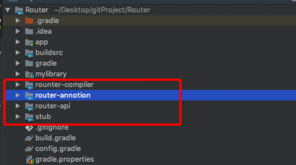Image resolution: width=296 pixels, height=165 pixels.
Task: Click the app module folder icon
Action: (x=29, y=42)
